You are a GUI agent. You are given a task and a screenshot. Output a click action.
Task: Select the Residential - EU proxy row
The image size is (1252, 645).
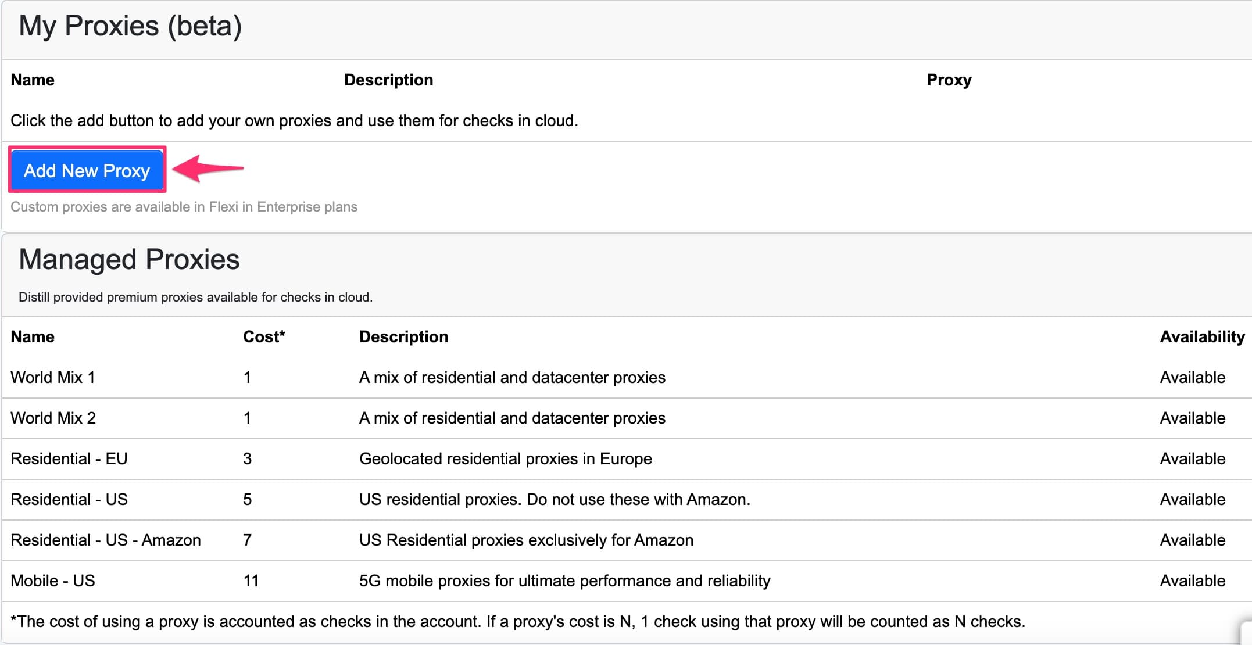coord(69,458)
